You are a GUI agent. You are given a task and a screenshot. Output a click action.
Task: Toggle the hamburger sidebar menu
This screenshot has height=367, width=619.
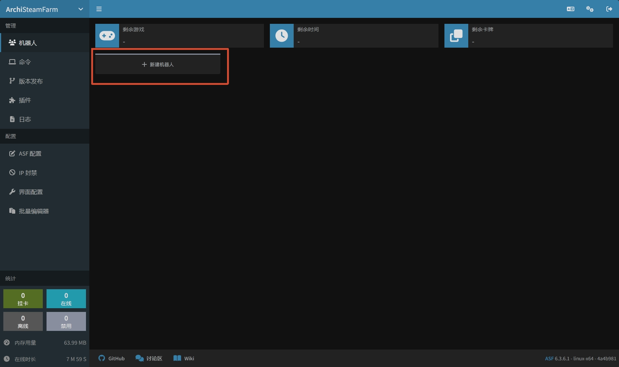tap(99, 9)
